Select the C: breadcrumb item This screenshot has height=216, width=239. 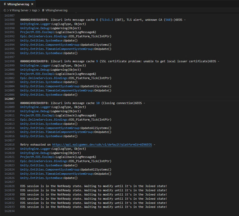4,10
